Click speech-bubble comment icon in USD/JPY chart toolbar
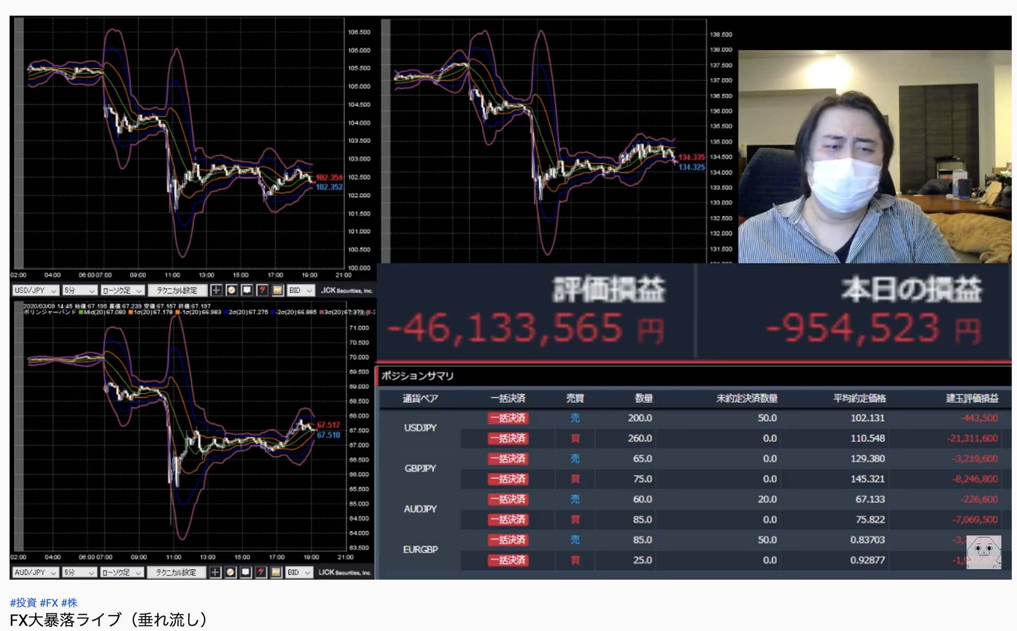The image size is (1017, 631). pos(247,290)
